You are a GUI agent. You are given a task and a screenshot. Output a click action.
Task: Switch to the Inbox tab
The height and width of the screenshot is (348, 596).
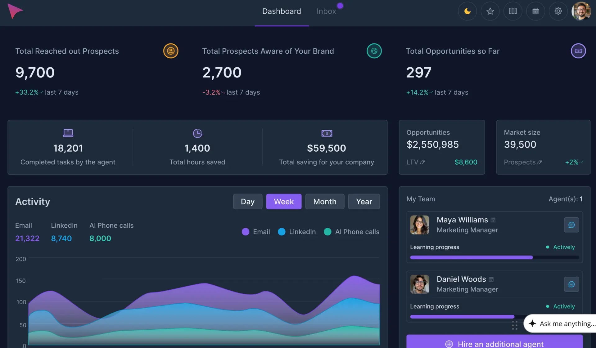pos(326,11)
